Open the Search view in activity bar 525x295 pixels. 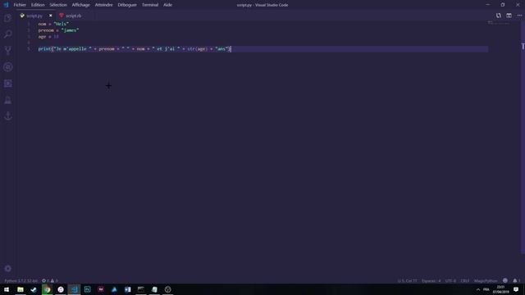7,34
